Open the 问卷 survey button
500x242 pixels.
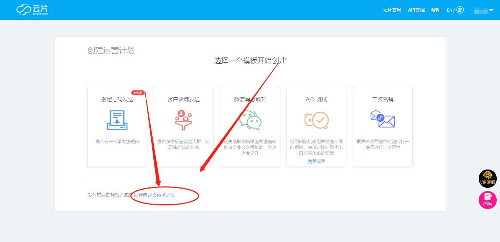tap(488, 200)
